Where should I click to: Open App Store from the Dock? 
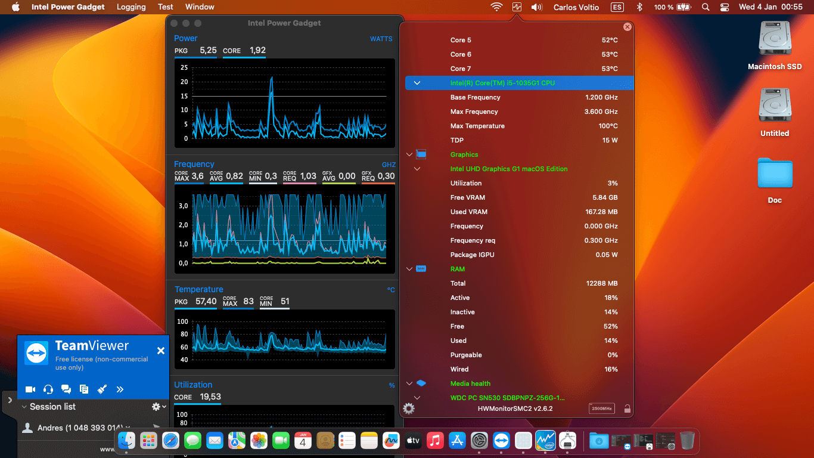click(x=457, y=441)
